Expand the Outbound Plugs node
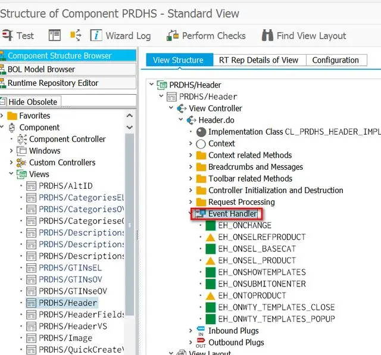 pos(190,342)
